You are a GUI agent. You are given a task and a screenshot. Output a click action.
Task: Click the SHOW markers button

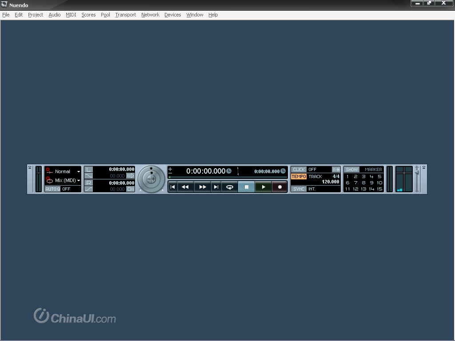point(351,170)
